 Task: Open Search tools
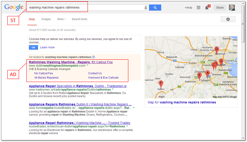pyautogui.click(x=80, y=19)
